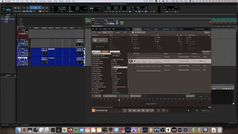Click the Drag grooves here song track

(x=151, y=104)
